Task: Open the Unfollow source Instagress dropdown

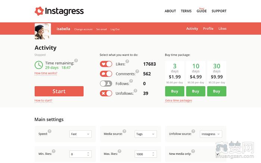Action: 211,134
